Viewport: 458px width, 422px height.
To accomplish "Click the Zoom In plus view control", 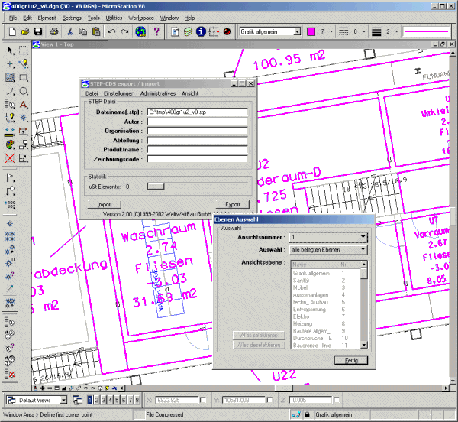I will point(42,388).
